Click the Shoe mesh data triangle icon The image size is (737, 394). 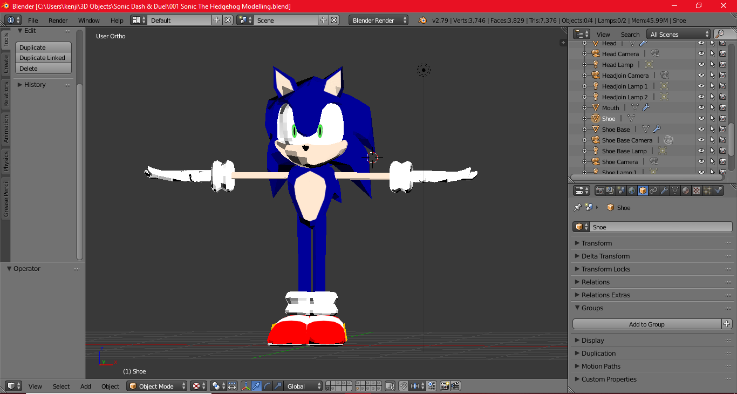[631, 118]
